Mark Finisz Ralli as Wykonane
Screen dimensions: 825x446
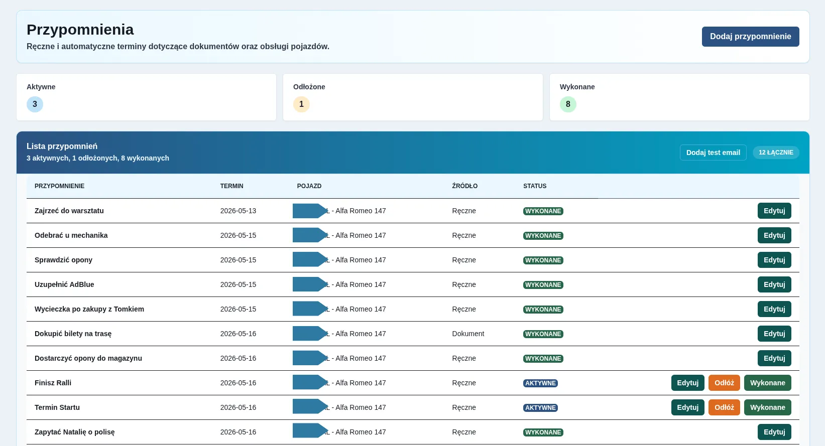767,383
